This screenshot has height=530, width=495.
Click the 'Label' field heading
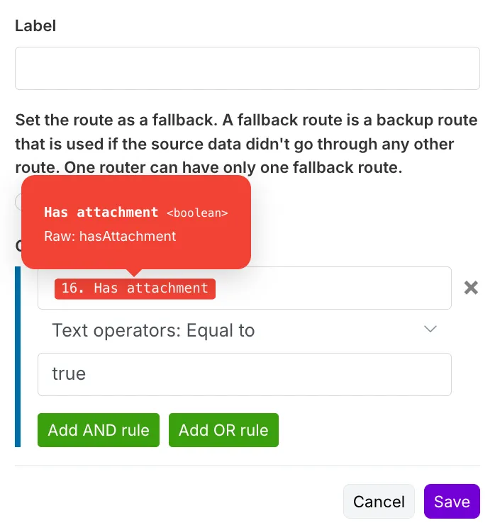tap(35, 26)
